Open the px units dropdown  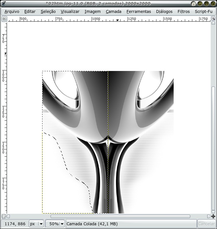(36, 224)
